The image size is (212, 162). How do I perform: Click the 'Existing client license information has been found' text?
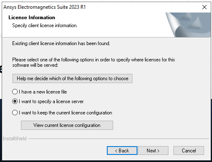(61, 43)
